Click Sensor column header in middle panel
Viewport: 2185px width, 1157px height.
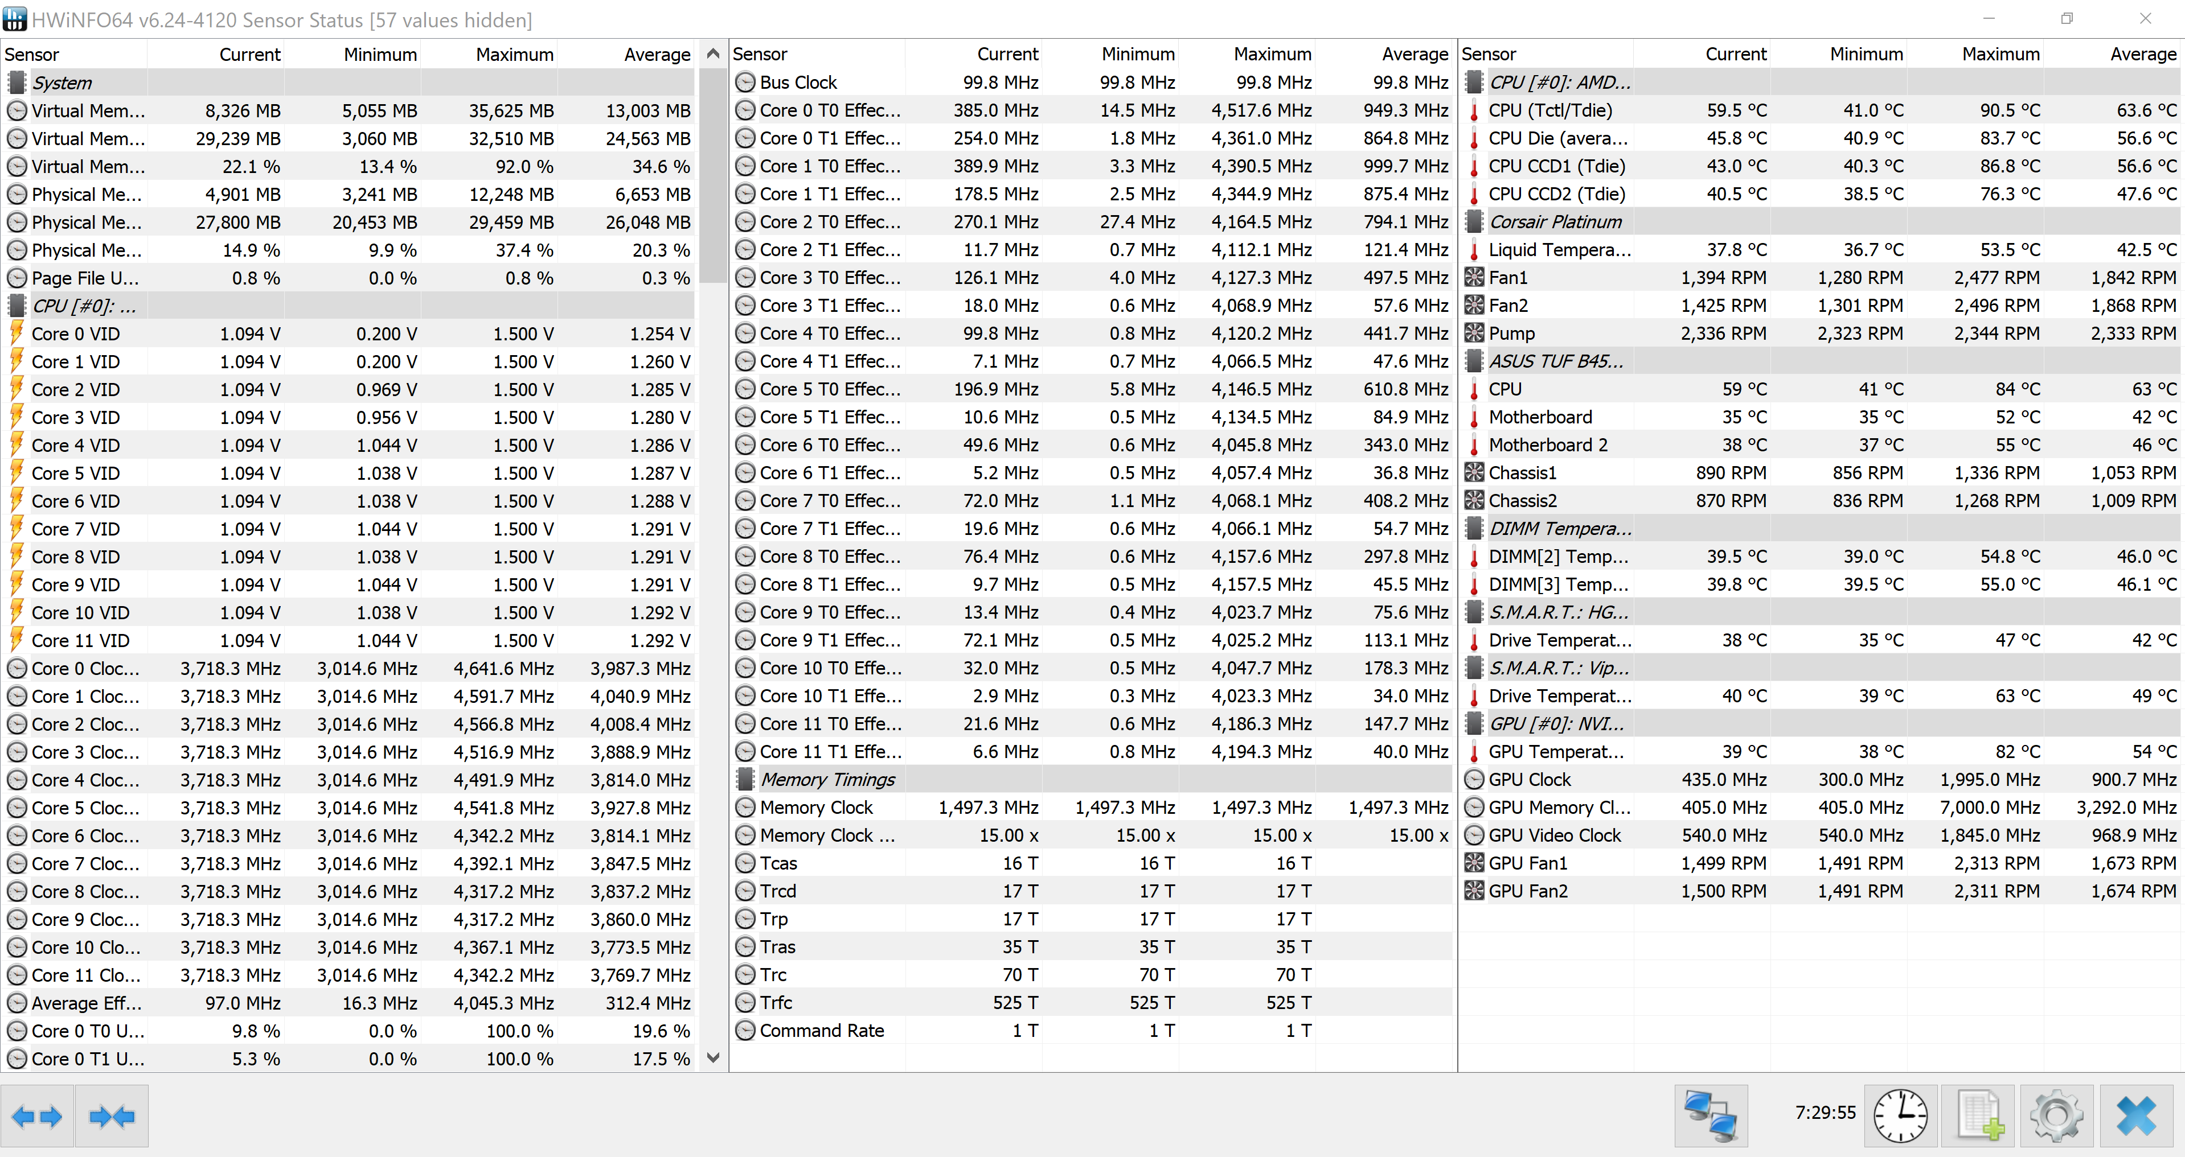click(x=760, y=54)
